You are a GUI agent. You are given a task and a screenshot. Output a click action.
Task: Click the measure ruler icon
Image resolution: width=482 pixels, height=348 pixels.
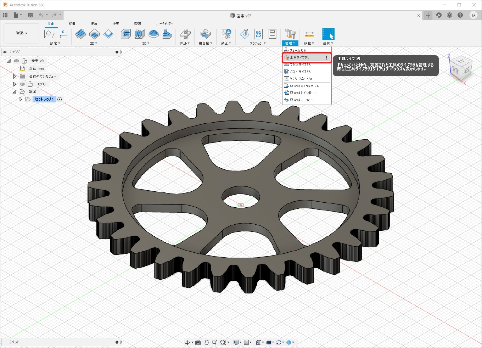tap(309, 34)
